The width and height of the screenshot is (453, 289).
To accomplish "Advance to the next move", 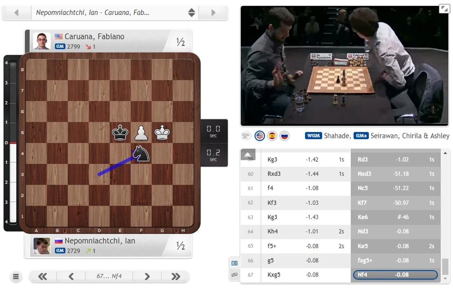I will pos(147,276).
